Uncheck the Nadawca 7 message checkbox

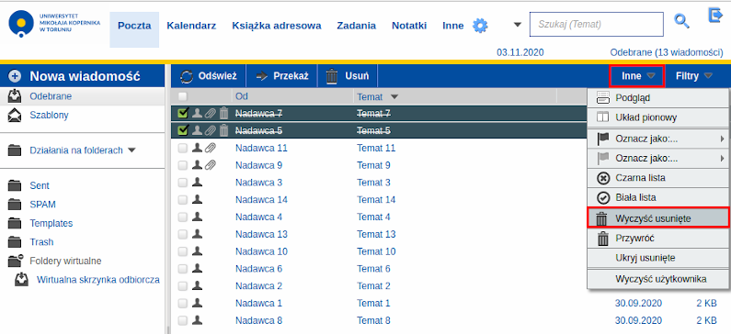(x=183, y=114)
